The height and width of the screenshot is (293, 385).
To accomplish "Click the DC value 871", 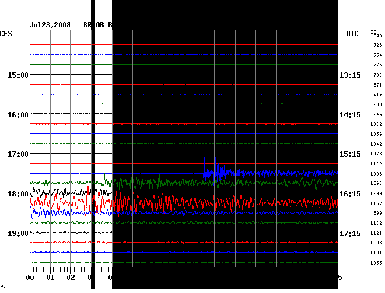I will tap(378, 85).
